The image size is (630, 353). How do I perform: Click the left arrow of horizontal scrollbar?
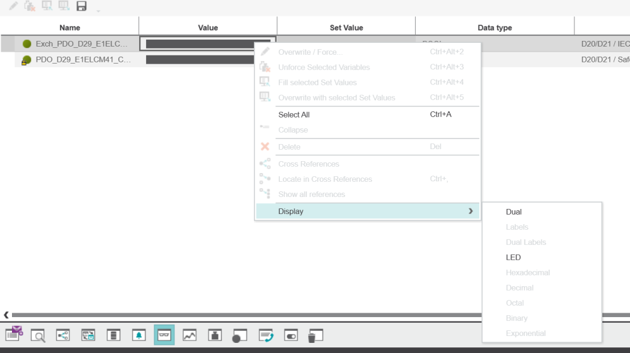[6, 315]
